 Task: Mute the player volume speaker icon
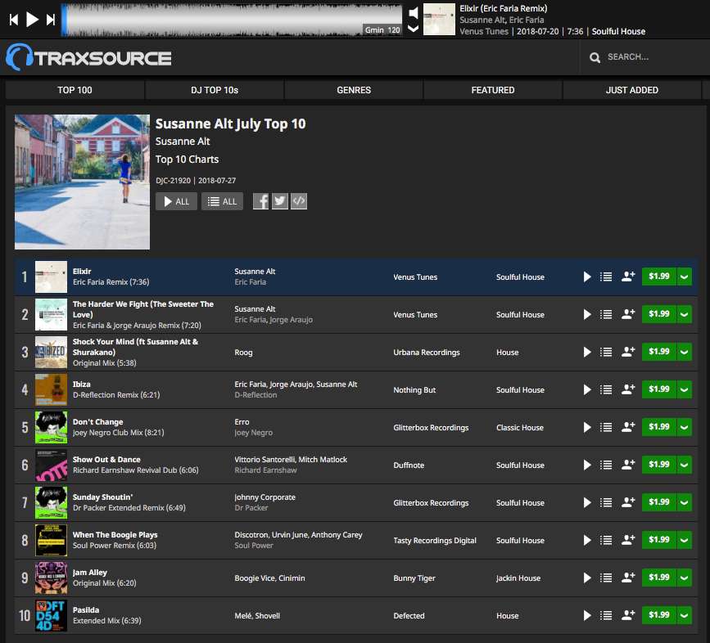(x=413, y=12)
